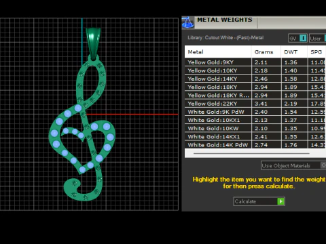Select the Yellow Gold:18KY row
326x244 pixels.
255,87
